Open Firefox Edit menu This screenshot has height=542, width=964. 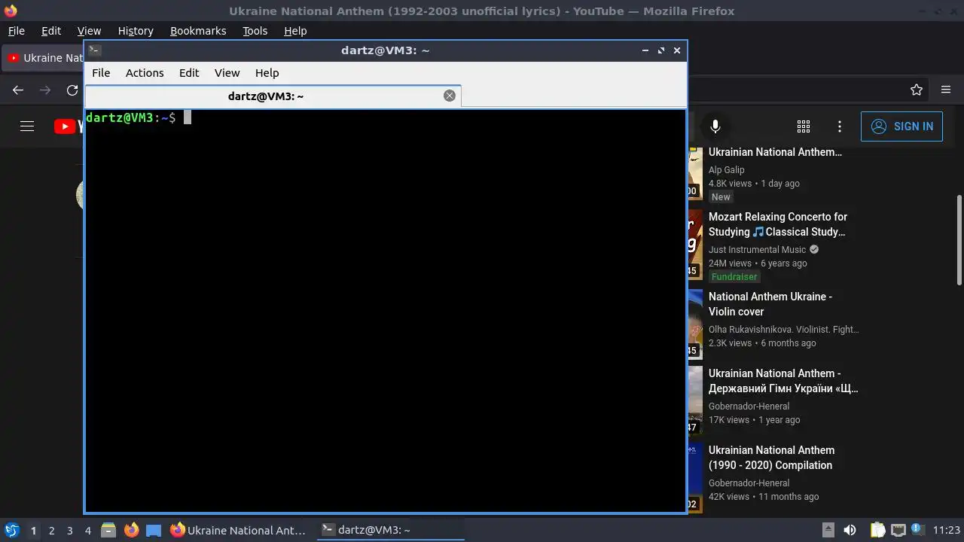[x=51, y=31]
